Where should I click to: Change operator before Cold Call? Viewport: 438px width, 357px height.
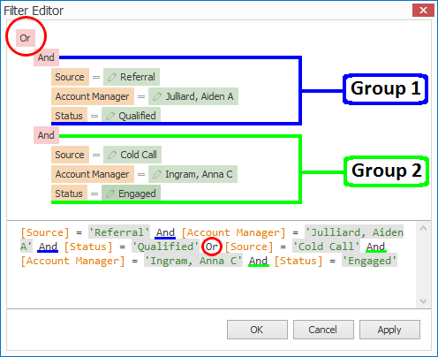(96, 155)
